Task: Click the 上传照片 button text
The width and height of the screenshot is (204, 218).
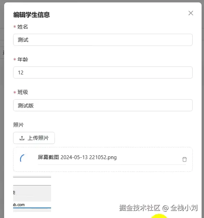Action: pyautogui.click(x=38, y=138)
